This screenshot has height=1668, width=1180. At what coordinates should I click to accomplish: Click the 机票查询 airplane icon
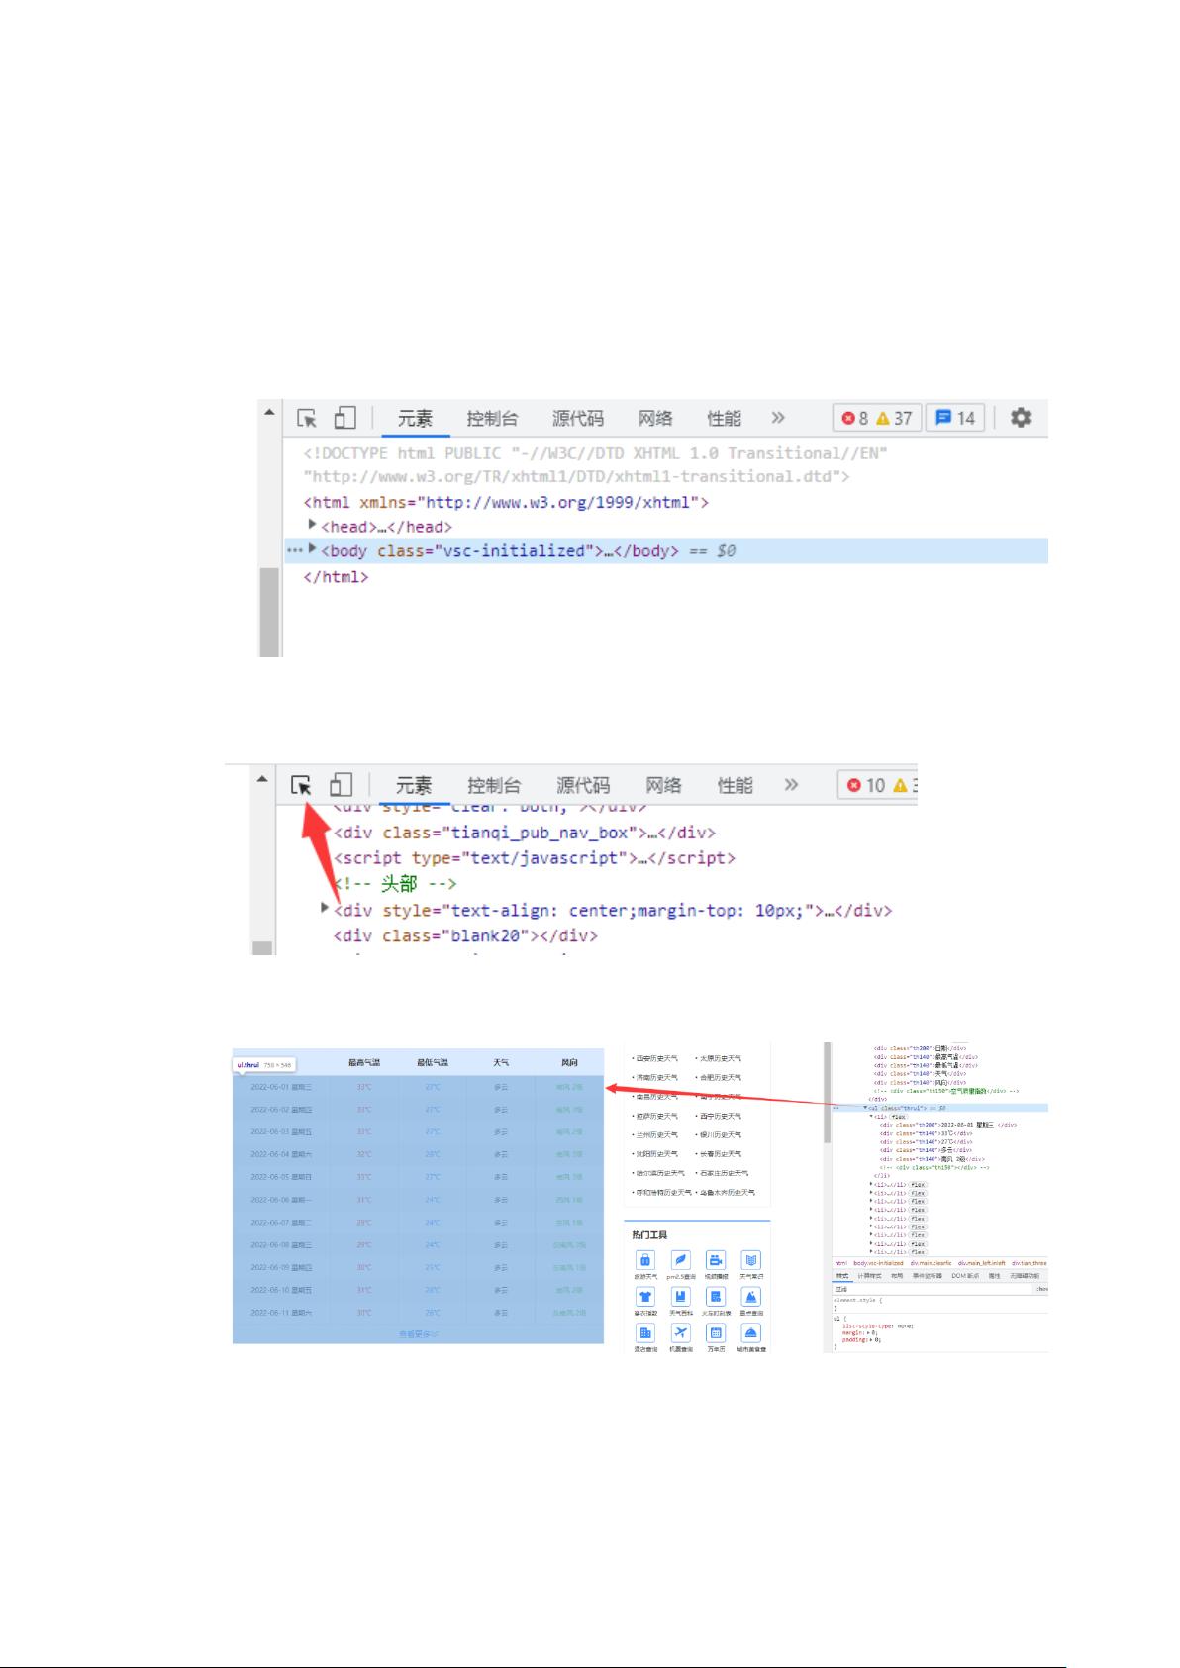tap(681, 1332)
